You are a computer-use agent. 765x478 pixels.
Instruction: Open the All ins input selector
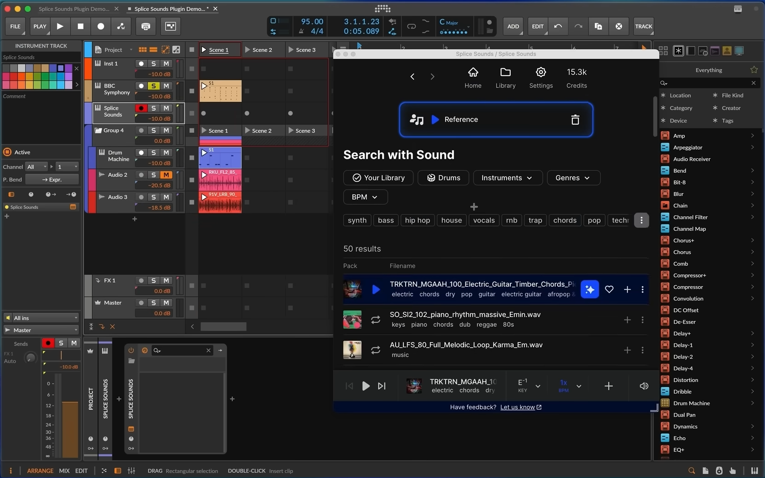click(x=41, y=318)
